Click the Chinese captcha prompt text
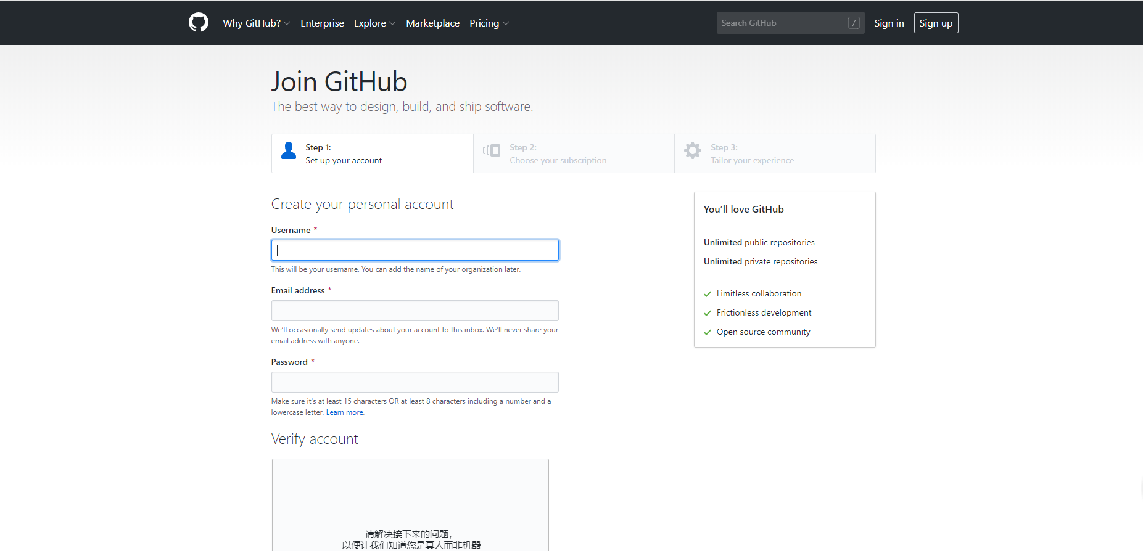The height and width of the screenshot is (551, 1143). pyautogui.click(x=411, y=539)
